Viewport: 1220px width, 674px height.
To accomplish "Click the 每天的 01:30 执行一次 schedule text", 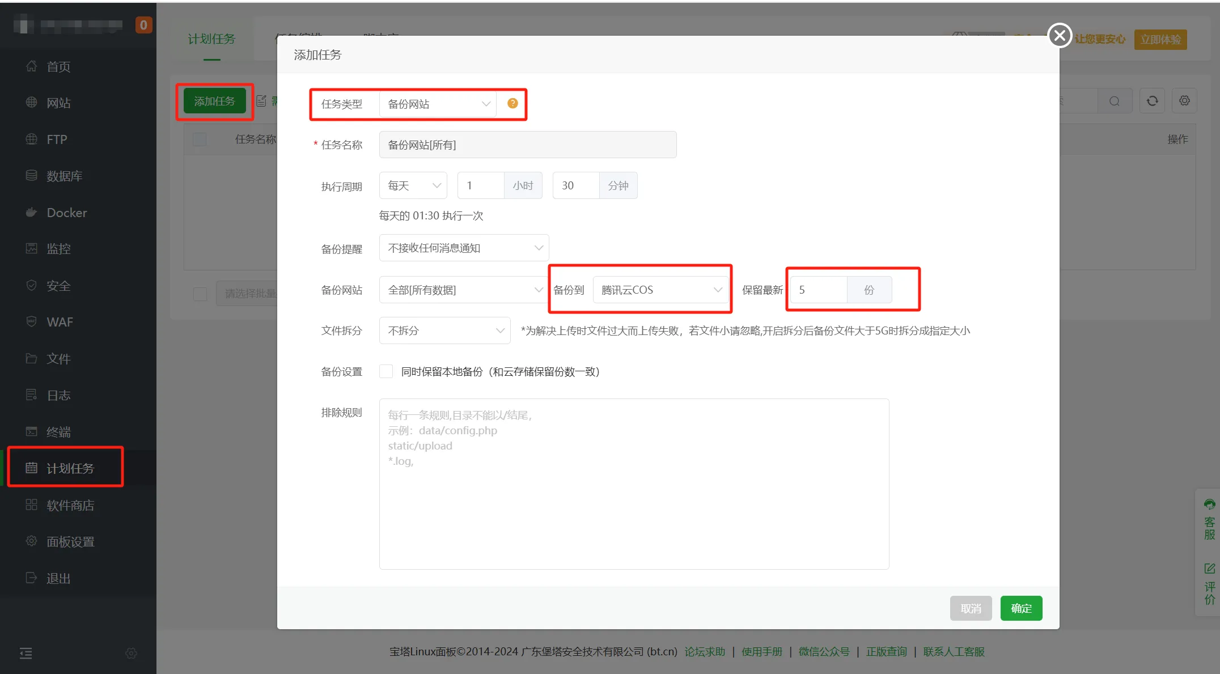I will (431, 216).
